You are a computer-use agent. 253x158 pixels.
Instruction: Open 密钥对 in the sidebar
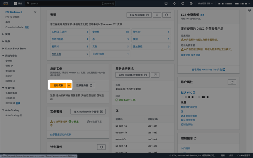point(9,76)
